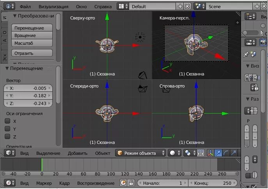Viewport: 268px width, 189px height.
Task: Select the camera object in Сверху-орто view
Action: coord(142,75)
